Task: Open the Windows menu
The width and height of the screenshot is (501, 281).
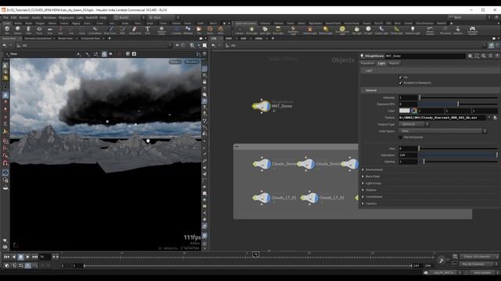Action: [49, 17]
